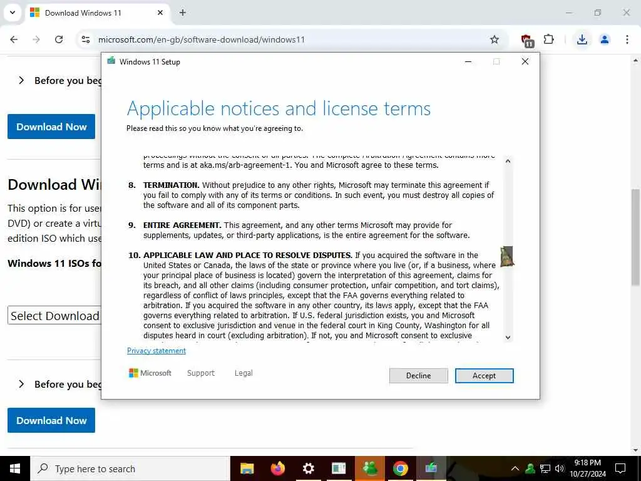Image resolution: width=641 pixels, height=481 pixels.
Task: Open Chrome Extensions puzzle icon
Action: (x=548, y=39)
